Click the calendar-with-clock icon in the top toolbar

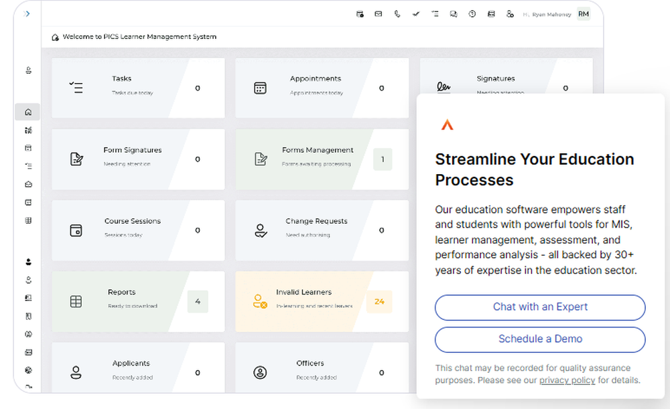[x=360, y=13]
